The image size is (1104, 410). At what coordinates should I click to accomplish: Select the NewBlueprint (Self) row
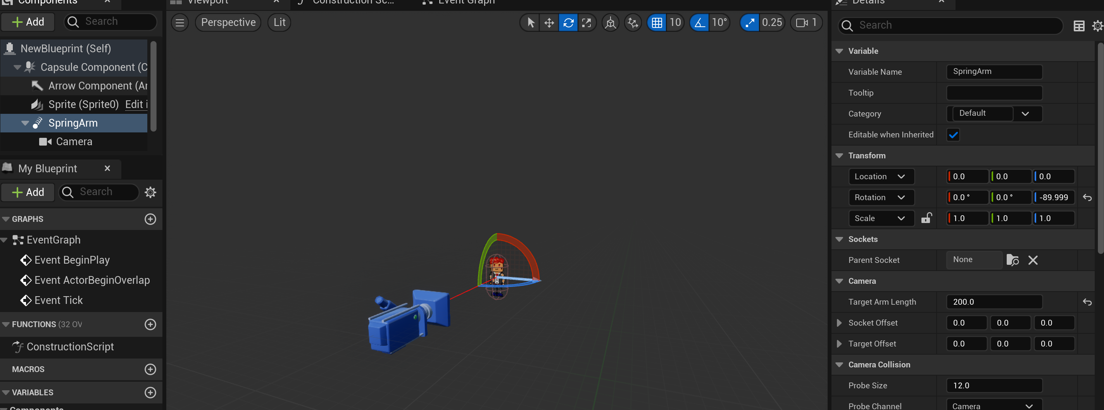click(x=74, y=48)
